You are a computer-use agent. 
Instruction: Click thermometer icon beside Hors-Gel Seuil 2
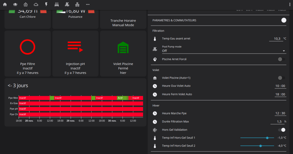(x=155, y=146)
